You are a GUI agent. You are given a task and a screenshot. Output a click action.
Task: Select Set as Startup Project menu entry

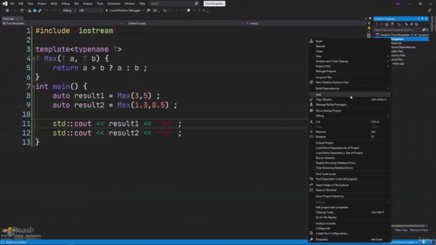[349, 110]
